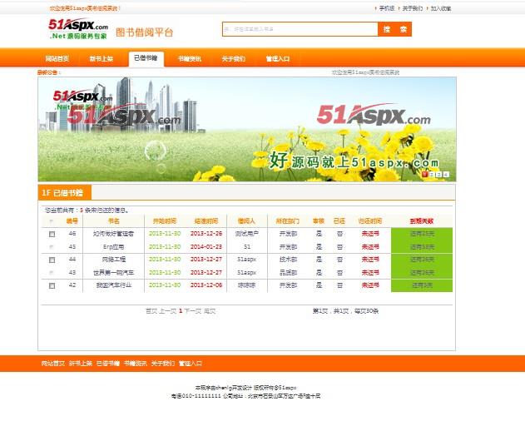Viewport: 525px width, 426px height.
Task: Click red 未还书 status in row 42
Action: point(370,285)
